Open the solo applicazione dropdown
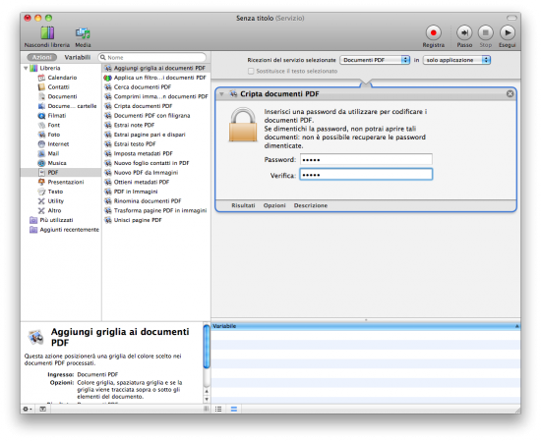Viewport: 541px width, 441px height. pyautogui.click(x=456, y=60)
